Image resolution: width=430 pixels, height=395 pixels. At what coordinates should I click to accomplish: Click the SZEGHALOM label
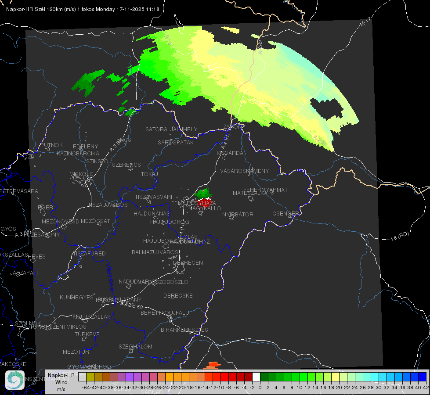pos(135,346)
